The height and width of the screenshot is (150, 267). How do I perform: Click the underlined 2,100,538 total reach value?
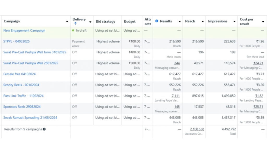(x=197, y=129)
